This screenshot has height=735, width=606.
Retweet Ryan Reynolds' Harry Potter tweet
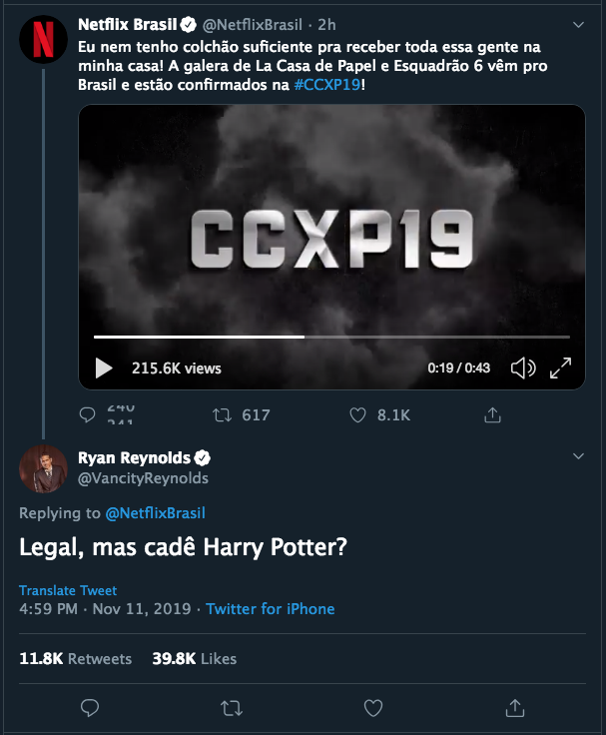point(231,708)
